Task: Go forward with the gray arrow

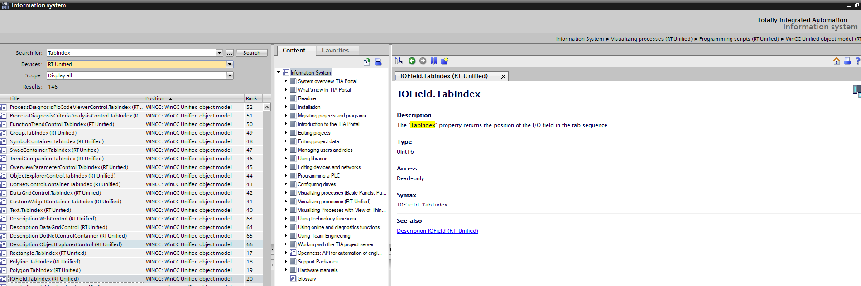Action: [423, 61]
